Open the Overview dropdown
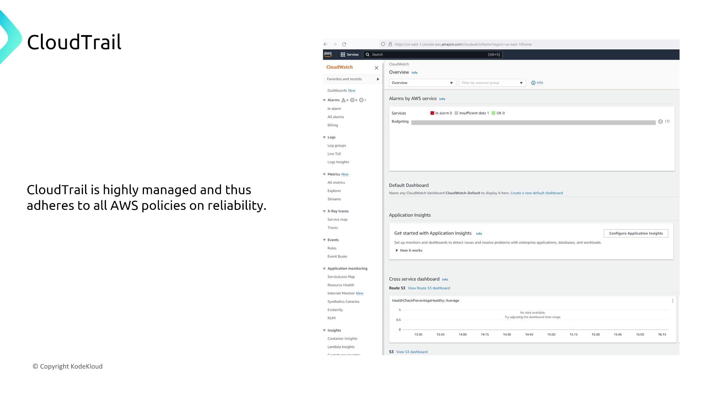Viewport: 701px width, 394px height. 422,83
